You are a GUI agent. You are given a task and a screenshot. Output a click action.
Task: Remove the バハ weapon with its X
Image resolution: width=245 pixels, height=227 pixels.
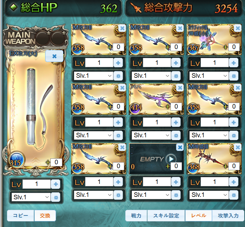click(x=180, y=88)
